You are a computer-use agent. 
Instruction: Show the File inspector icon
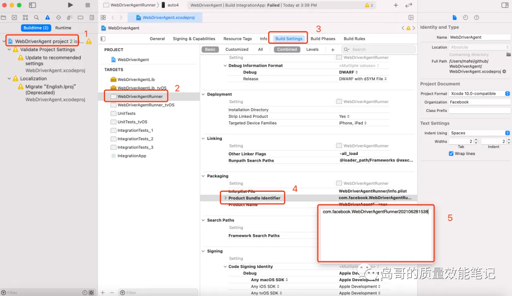click(x=454, y=18)
